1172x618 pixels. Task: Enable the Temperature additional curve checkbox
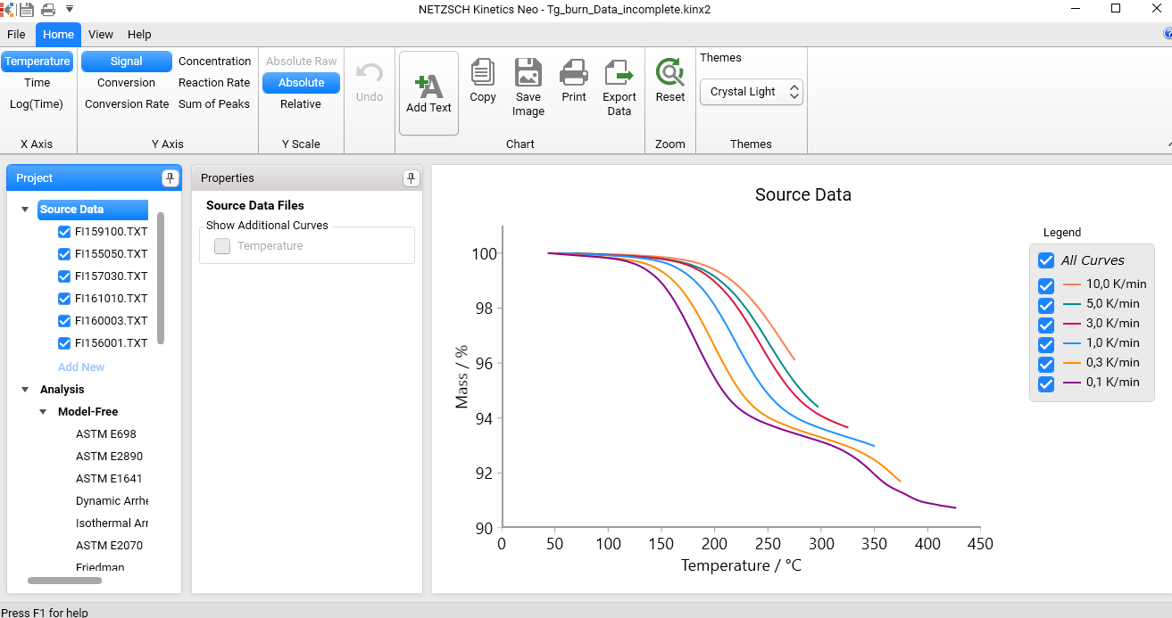click(x=221, y=247)
